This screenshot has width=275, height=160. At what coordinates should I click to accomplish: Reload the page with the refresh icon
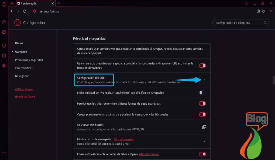25,11
